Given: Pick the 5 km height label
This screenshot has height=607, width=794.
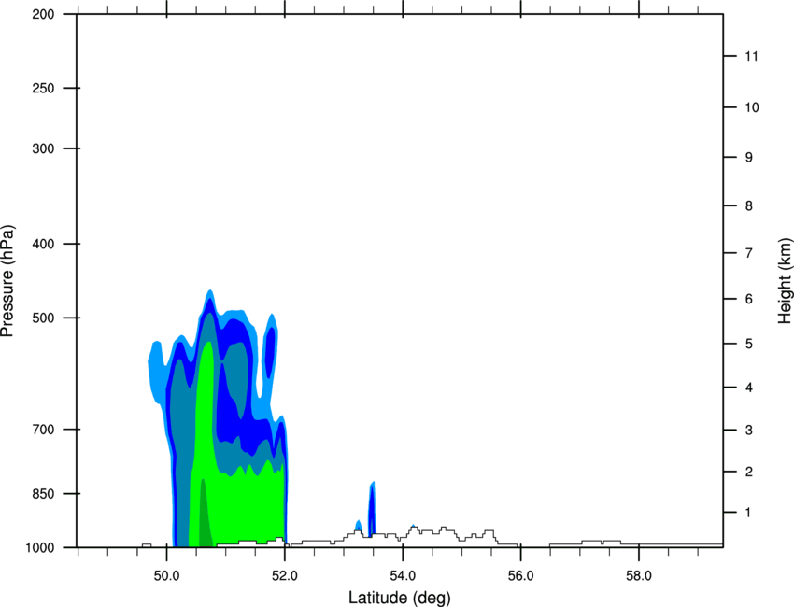Looking at the screenshot, I should [749, 344].
